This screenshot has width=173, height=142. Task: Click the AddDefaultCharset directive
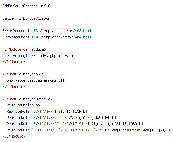(20, 6)
